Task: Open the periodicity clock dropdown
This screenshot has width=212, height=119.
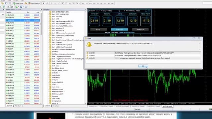Action: click(x=22, y=7)
